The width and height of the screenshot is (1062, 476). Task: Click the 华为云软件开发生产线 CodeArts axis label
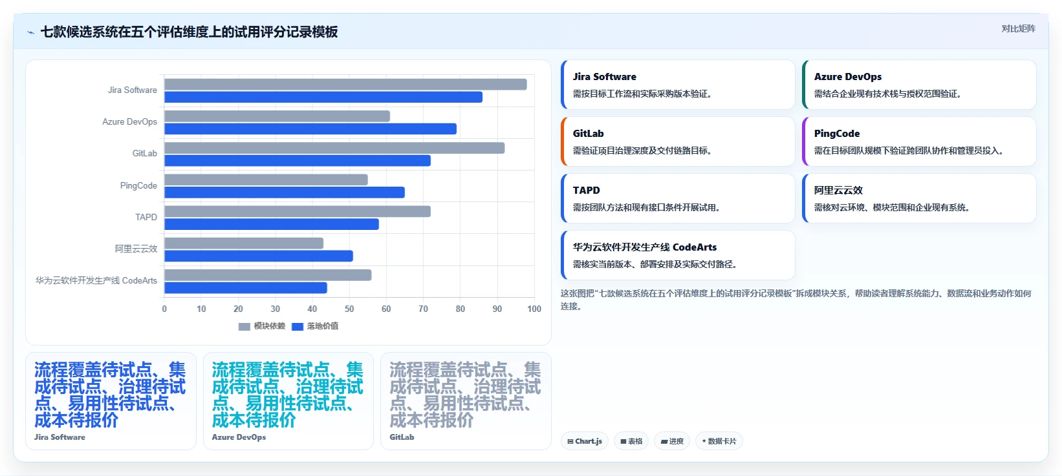coord(96,281)
